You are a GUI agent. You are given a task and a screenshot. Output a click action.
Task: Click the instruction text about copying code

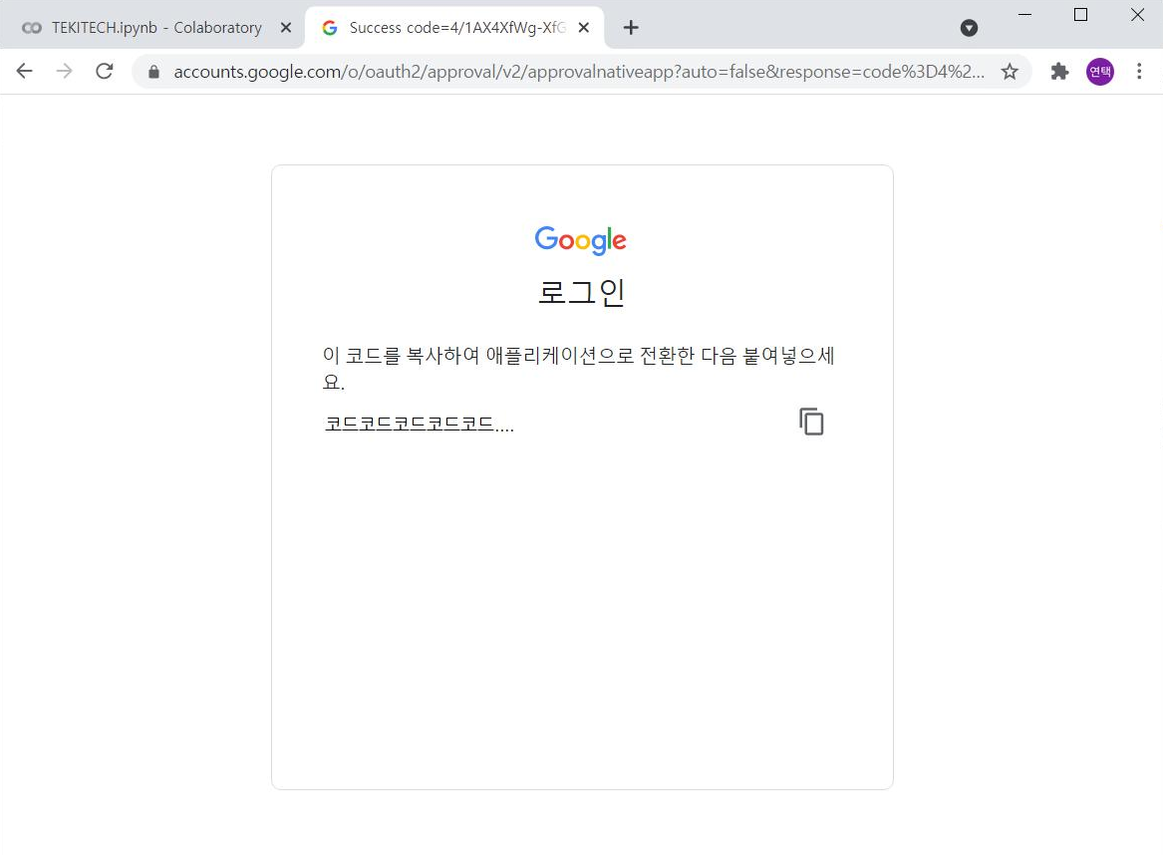click(x=579, y=369)
